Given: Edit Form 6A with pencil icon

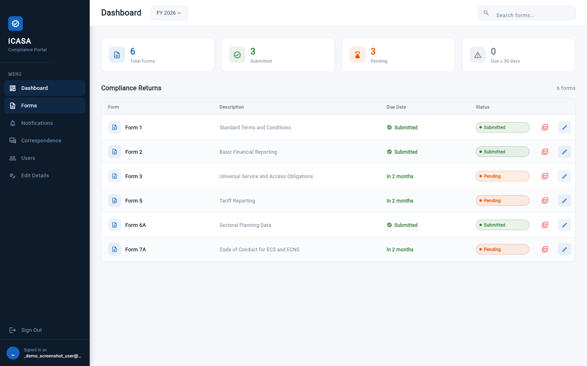Looking at the screenshot, I should pyautogui.click(x=565, y=225).
